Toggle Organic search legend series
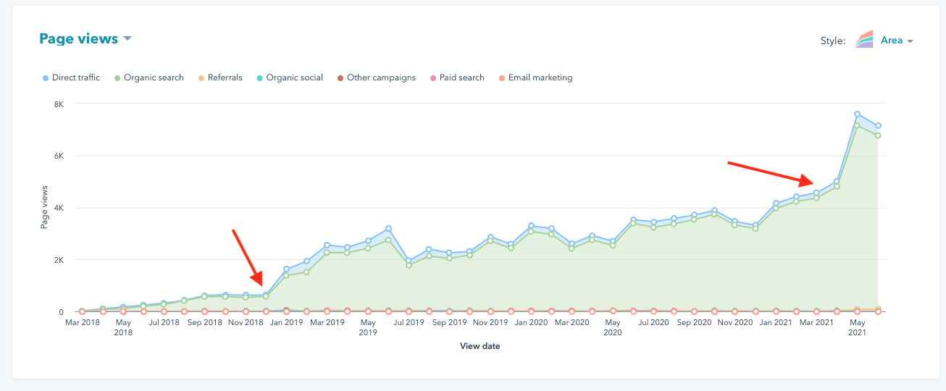This screenshot has width=946, height=391. (x=154, y=77)
